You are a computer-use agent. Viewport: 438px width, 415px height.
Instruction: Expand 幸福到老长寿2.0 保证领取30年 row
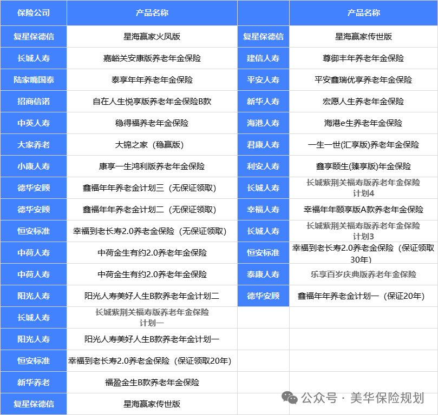coord(361,252)
